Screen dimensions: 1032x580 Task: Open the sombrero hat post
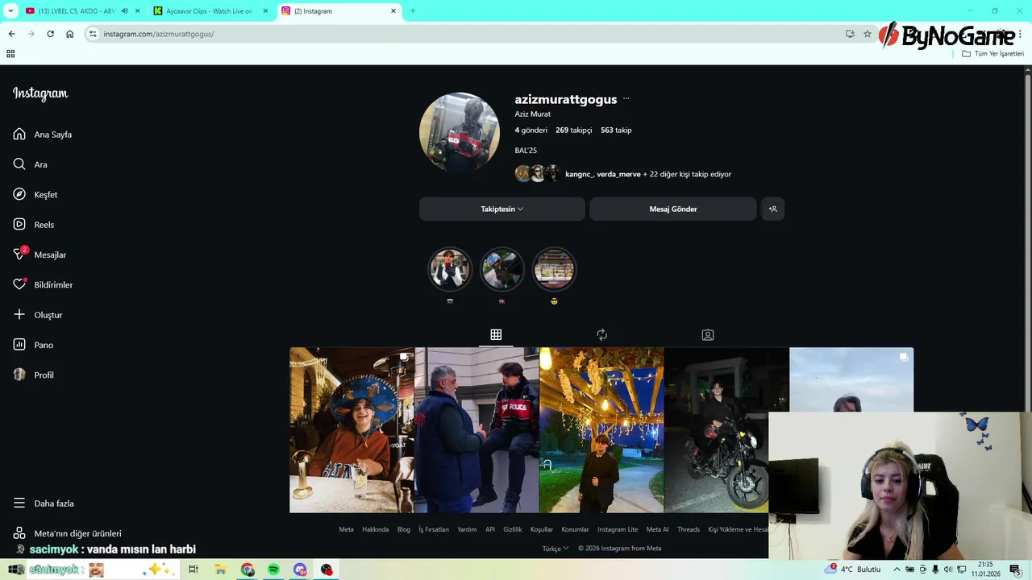pyautogui.click(x=352, y=430)
